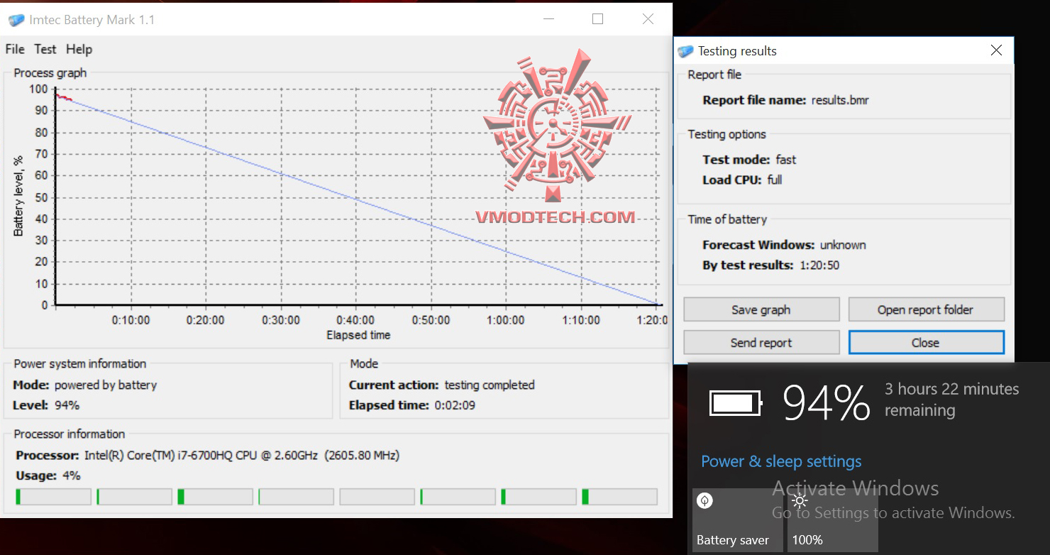Click the 'results.bmr' report file name
This screenshot has width=1050, height=555.
tap(840, 100)
